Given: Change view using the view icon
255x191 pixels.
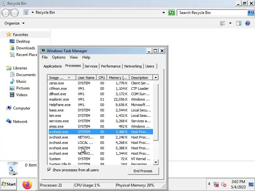Looking at the screenshot, I should tap(222, 23).
